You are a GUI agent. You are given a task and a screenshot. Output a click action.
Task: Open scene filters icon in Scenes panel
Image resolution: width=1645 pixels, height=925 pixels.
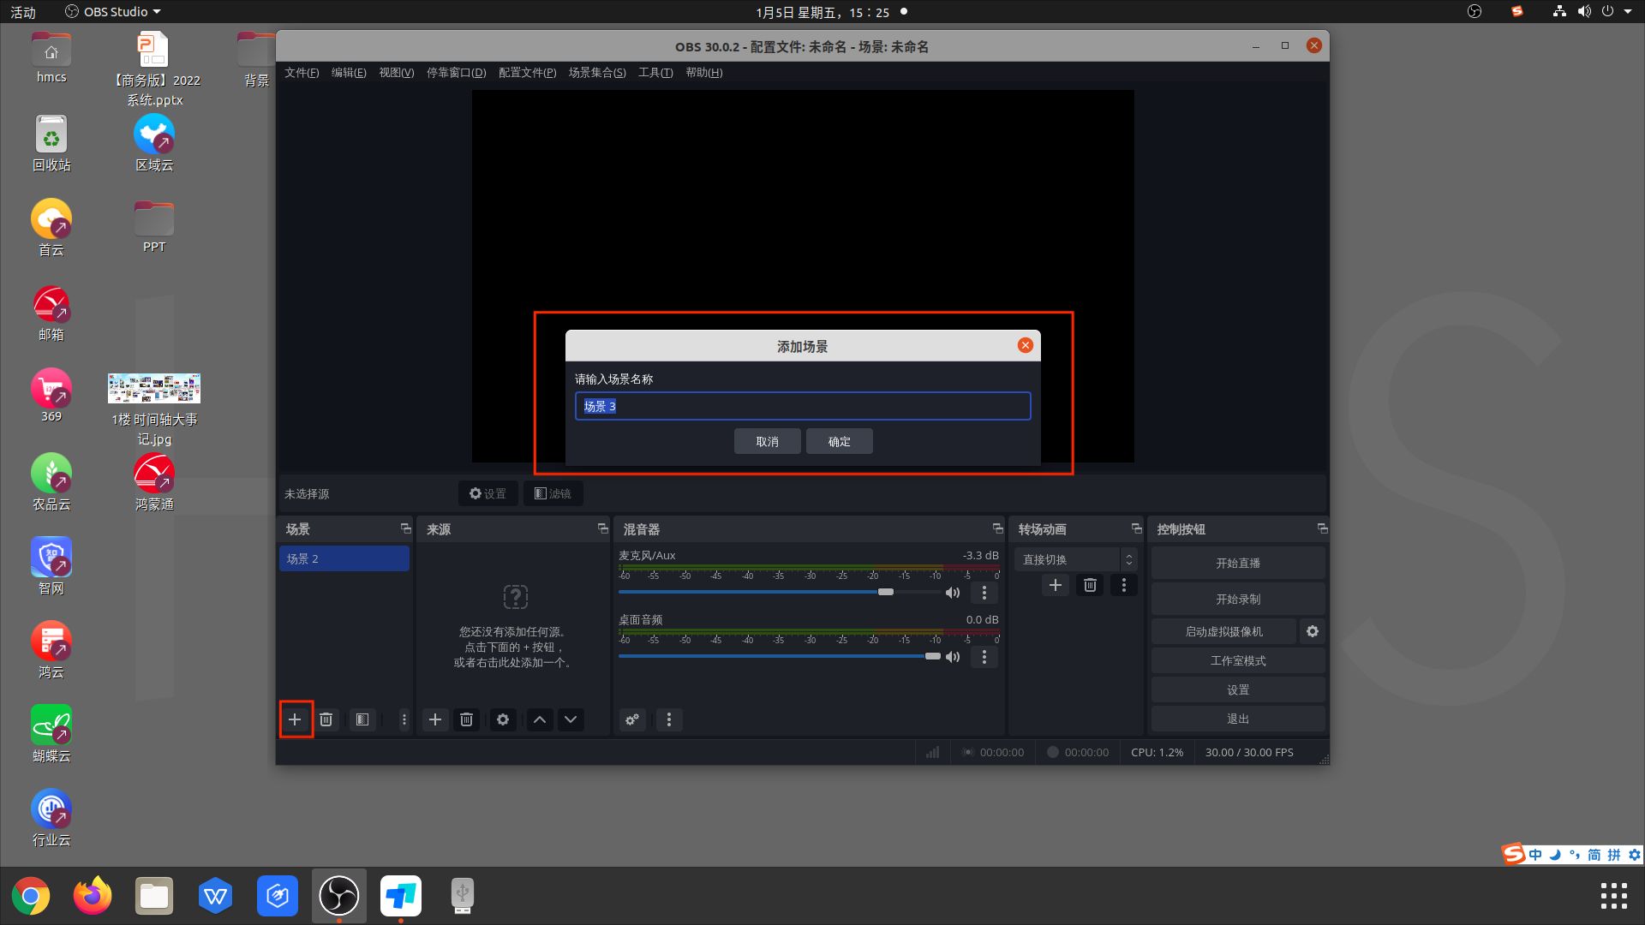[362, 719]
